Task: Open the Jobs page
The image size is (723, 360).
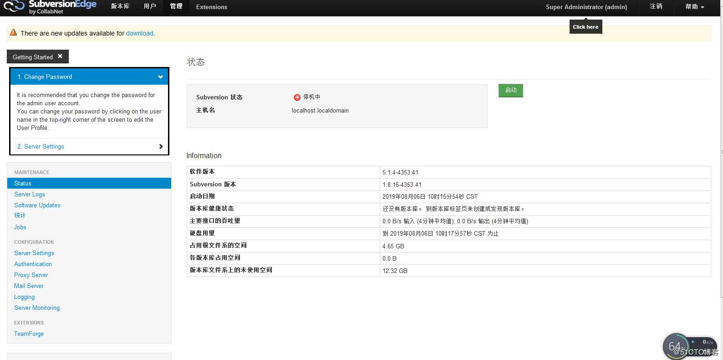Action: click(20, 227)
